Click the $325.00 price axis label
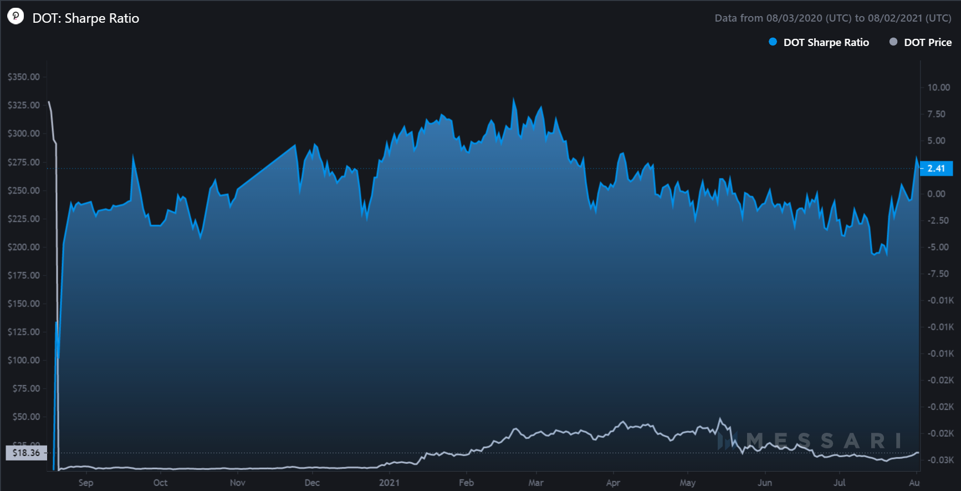The width and height of the screenshot is (961, 491). [x=24, y=105]
